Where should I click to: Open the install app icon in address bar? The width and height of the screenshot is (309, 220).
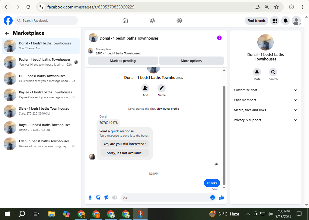click(x=257, y=7)
